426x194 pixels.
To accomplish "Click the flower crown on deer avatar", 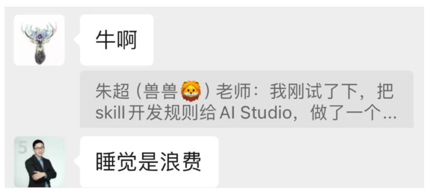I will point(40,32).
